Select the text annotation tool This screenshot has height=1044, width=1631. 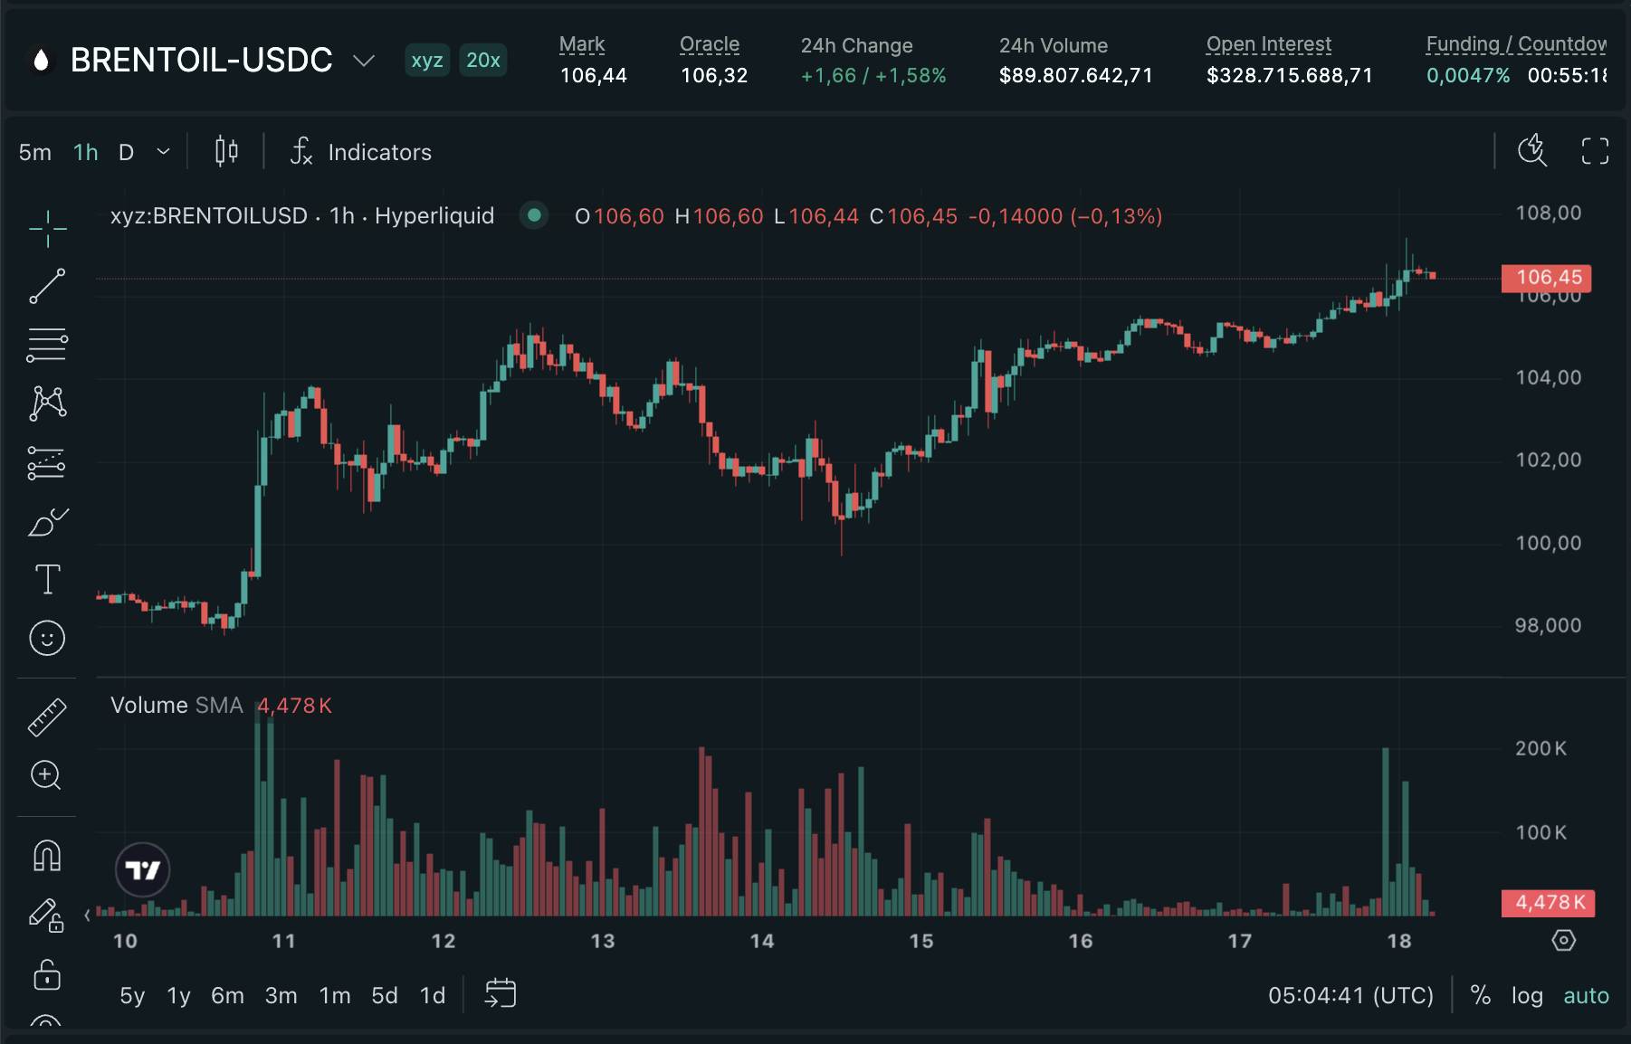click(x=47, y=580)
